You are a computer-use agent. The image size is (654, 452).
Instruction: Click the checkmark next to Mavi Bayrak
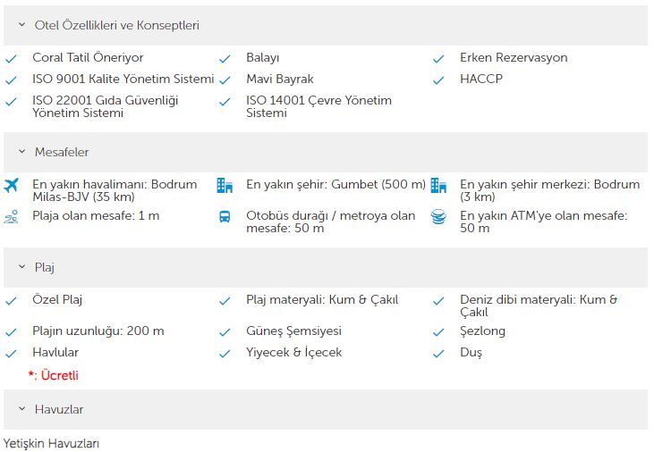point(225,80)
